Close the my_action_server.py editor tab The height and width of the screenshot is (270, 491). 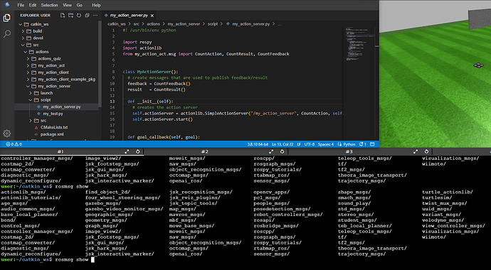pos(152,16)
